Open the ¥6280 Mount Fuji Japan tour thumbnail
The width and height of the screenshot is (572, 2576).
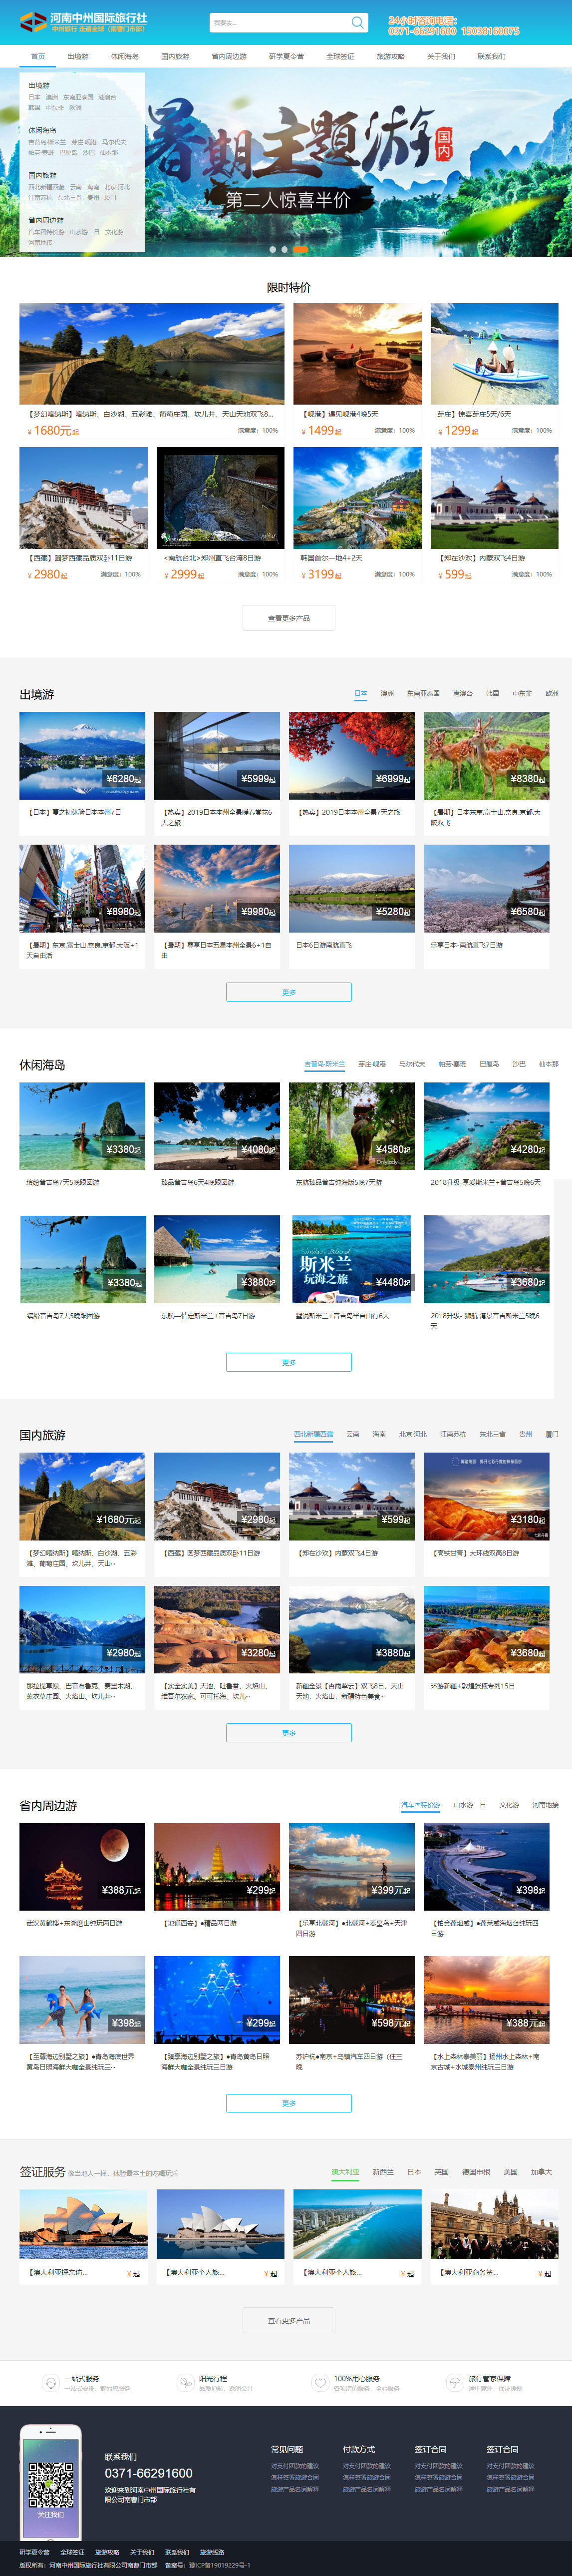click(x=82, y=755)
